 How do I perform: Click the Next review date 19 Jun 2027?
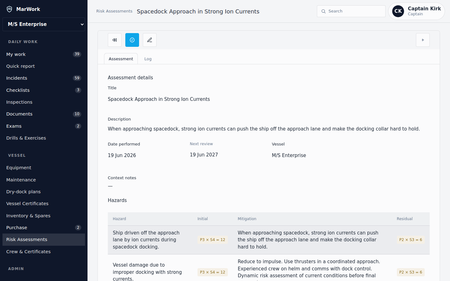(x=204, y=155)
